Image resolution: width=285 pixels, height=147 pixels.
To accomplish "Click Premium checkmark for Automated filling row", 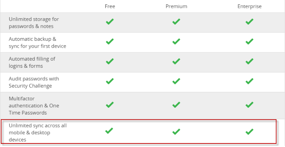I will pos(176,61).
